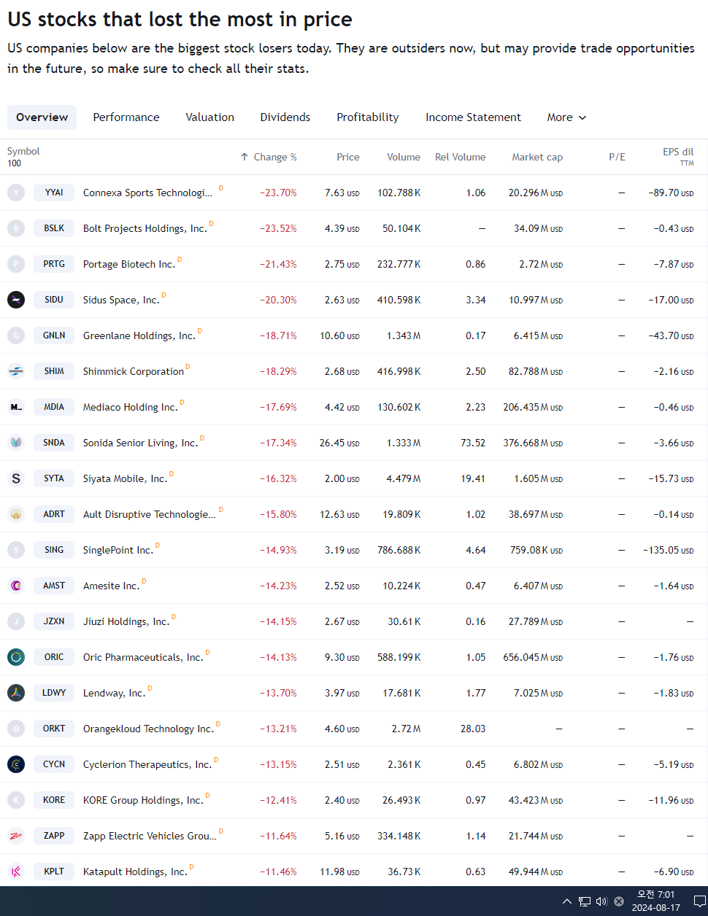Viewport: 708px width, 916px height.
Task: Click the Siyata Mobile S logo icon
Action: [x=16, y=478]
